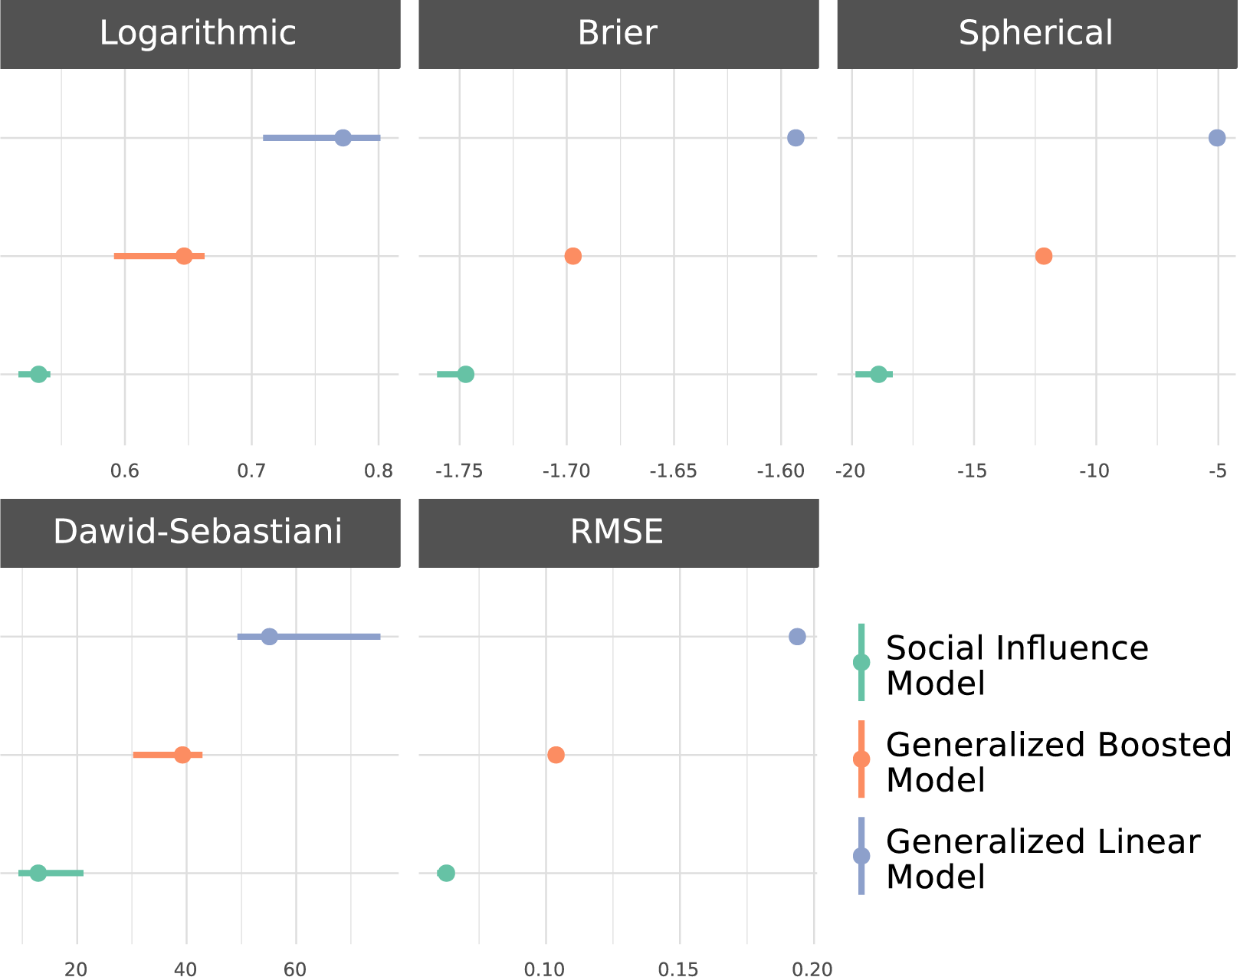Screen dimensions: 1240x977
Task: Click the blue point in Dawid-Sebastiani panel
Action: click(x=269, y=637)
